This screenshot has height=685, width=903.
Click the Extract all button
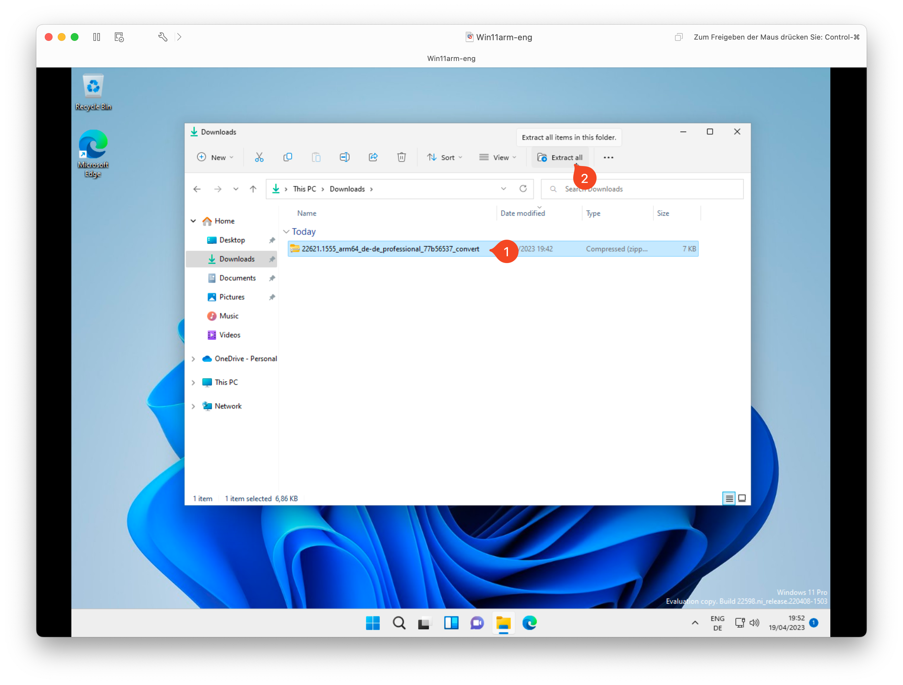click(560, 158)
